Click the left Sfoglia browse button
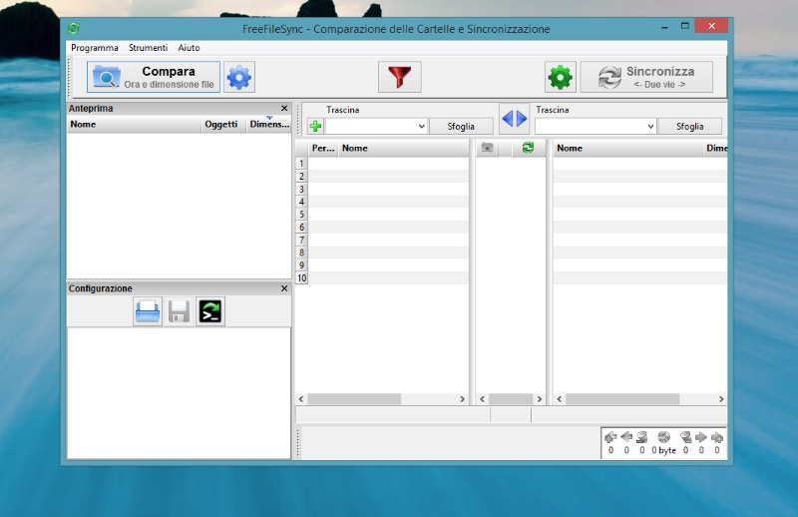The width and height of the screenshot is (798, 517). (x=461, y=127)
